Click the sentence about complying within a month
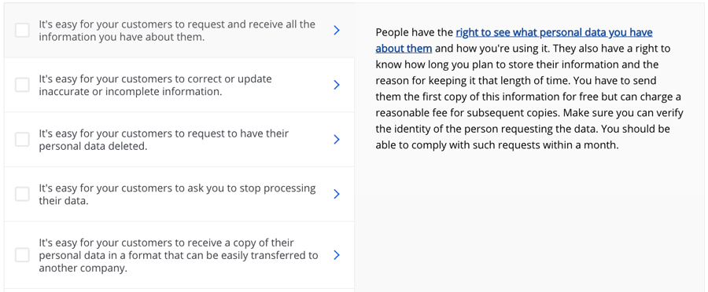 523,137
